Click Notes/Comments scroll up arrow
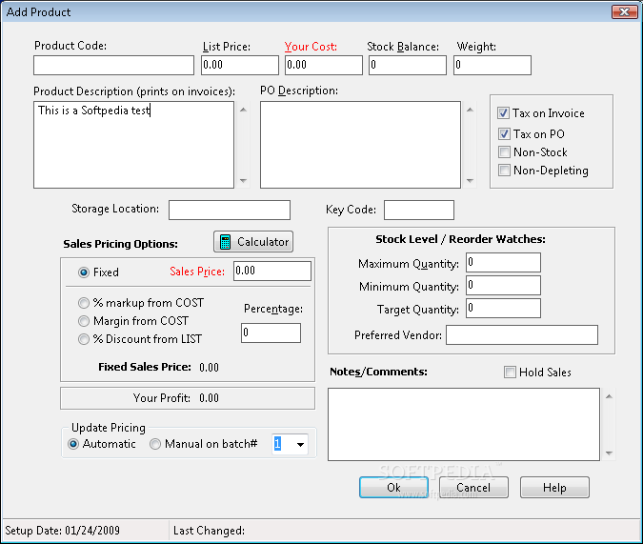Image resolution: width=643 pixels, height=544 pixels. coord(609,396)
